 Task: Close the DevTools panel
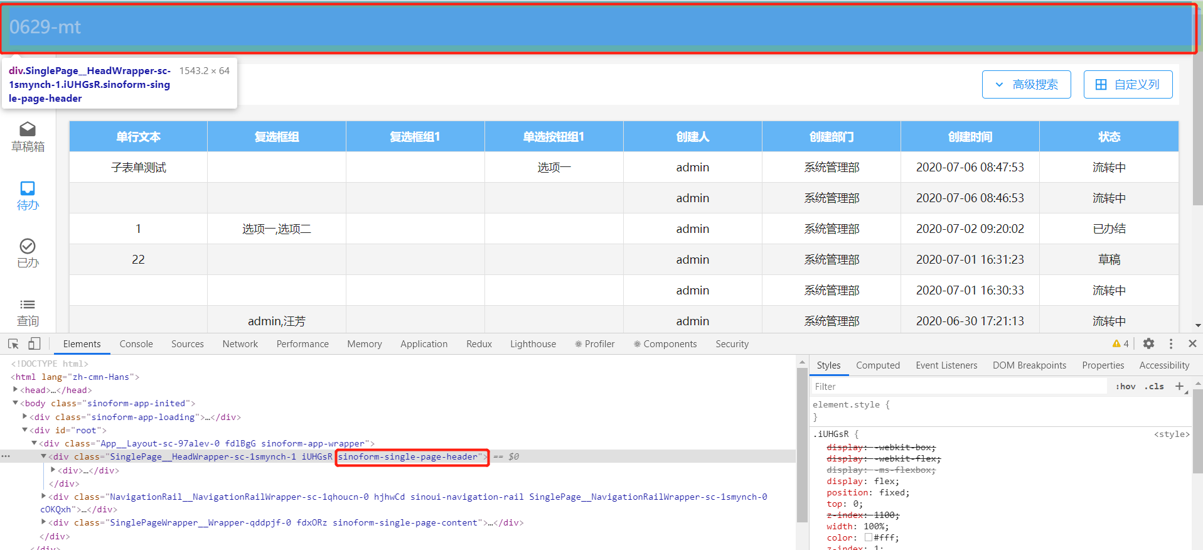(1192, 343)
